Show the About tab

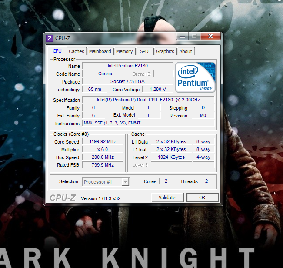186,51
